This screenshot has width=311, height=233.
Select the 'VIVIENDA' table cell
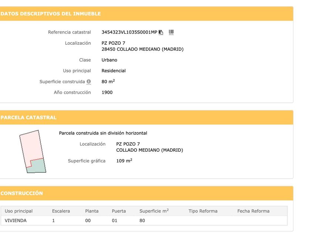pos(16,220)
